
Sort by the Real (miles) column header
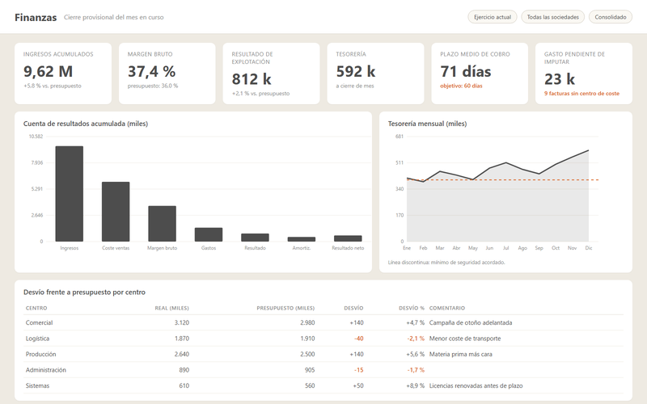pos(171,308)
